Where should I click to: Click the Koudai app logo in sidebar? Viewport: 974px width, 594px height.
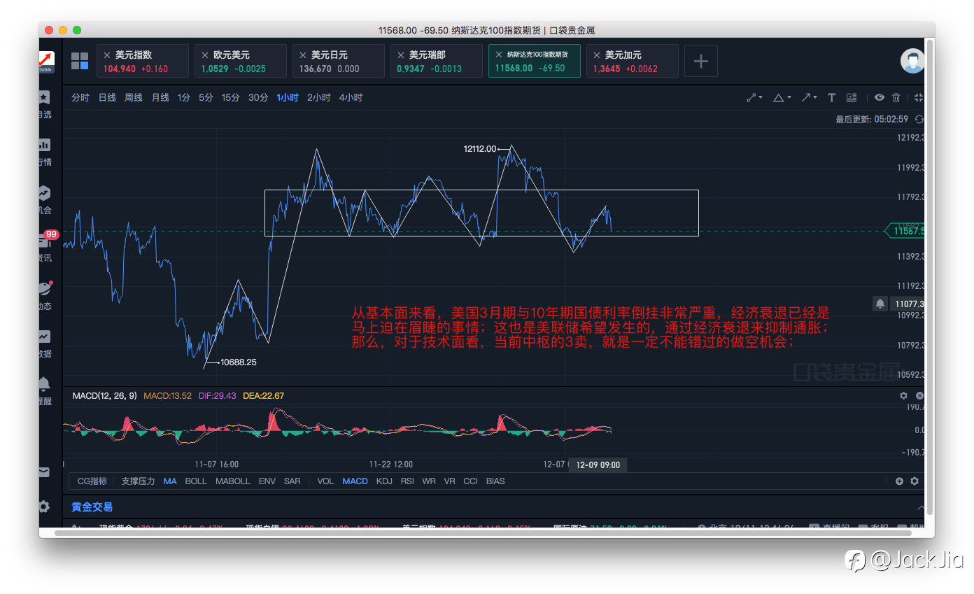[46, 62]
